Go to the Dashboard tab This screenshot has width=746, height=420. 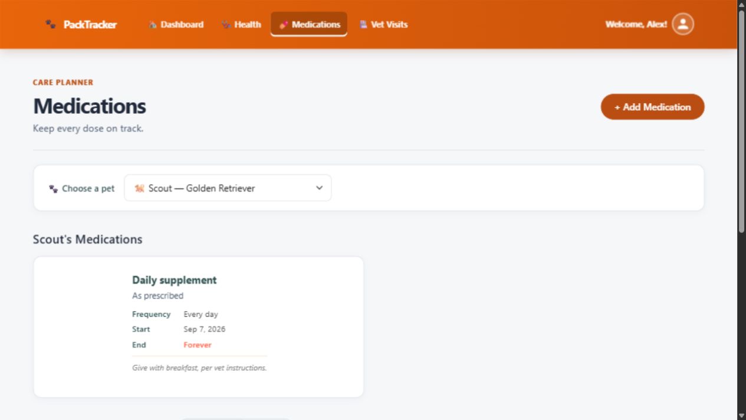coord(176,24)
